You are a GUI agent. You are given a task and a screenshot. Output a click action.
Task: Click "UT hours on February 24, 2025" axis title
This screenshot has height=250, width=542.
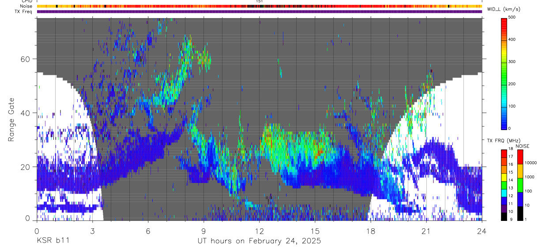point(259,241)
